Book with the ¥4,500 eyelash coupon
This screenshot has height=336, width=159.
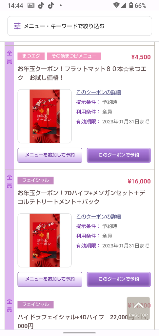click(x=119, y=155)
